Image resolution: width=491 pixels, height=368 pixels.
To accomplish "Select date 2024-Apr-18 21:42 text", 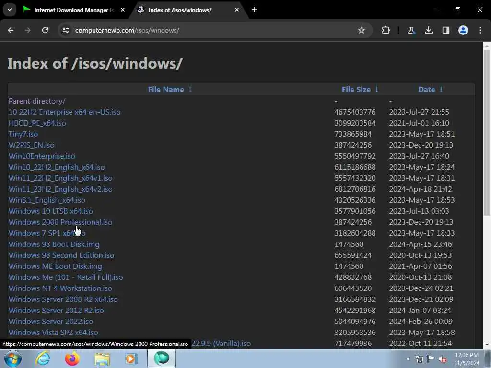I will point(420,189).
